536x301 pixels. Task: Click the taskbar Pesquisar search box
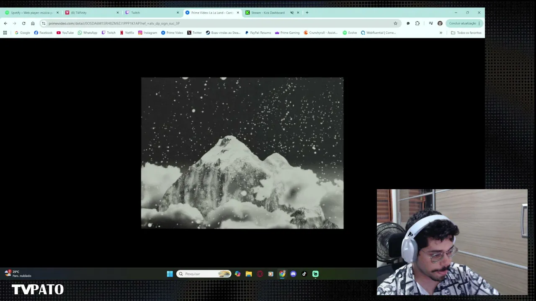204,274
